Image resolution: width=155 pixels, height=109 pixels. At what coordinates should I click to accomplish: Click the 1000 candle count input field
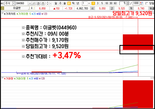[136, 3]
